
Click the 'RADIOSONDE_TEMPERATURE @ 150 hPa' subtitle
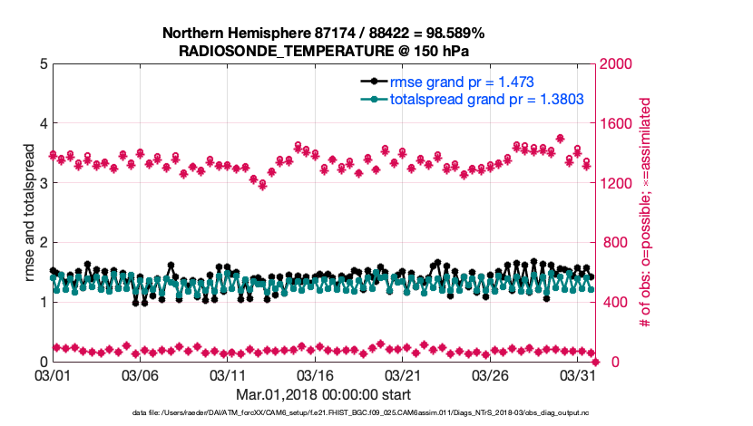tap(323, 51)
